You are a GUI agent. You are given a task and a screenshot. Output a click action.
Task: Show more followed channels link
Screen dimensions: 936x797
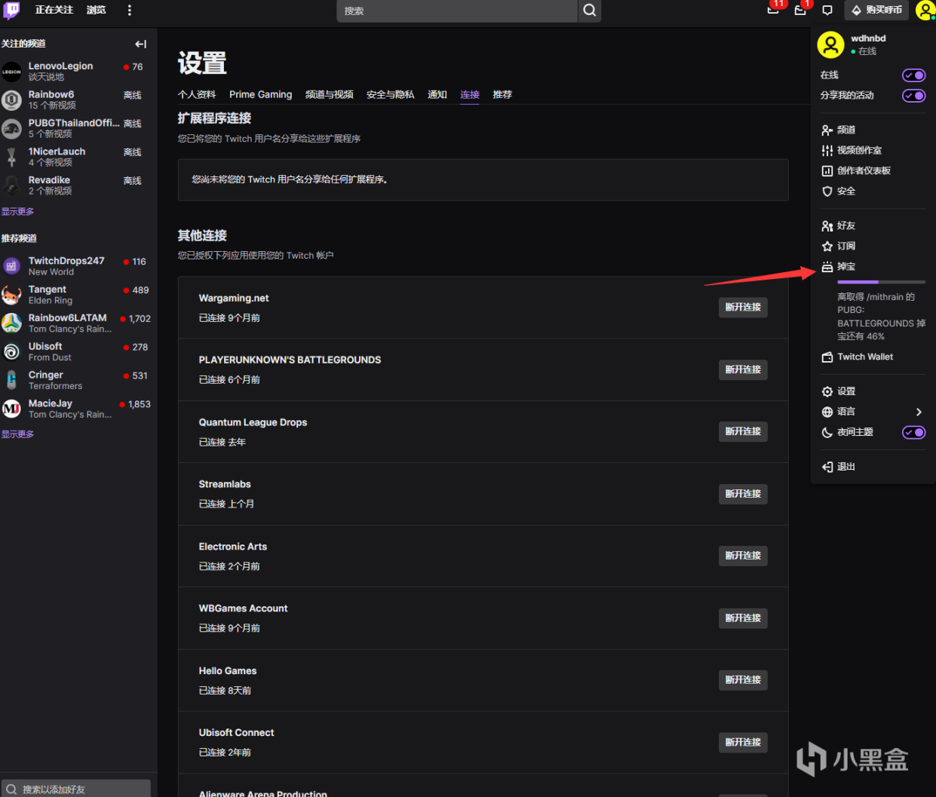tap(18, 212)
